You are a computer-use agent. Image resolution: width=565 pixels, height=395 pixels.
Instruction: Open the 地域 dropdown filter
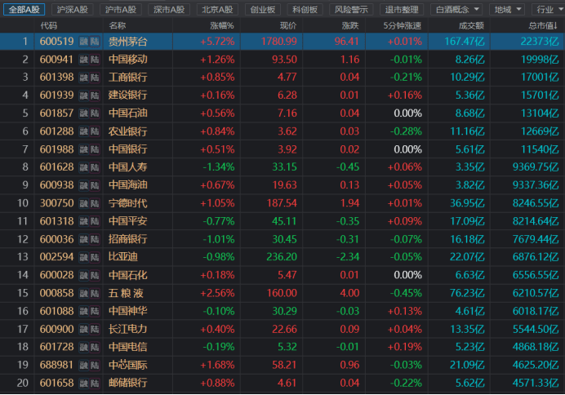pos(507,9)
